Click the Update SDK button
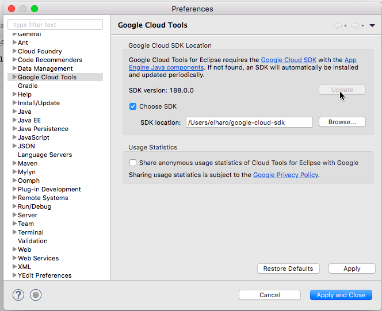 [342, 90]
